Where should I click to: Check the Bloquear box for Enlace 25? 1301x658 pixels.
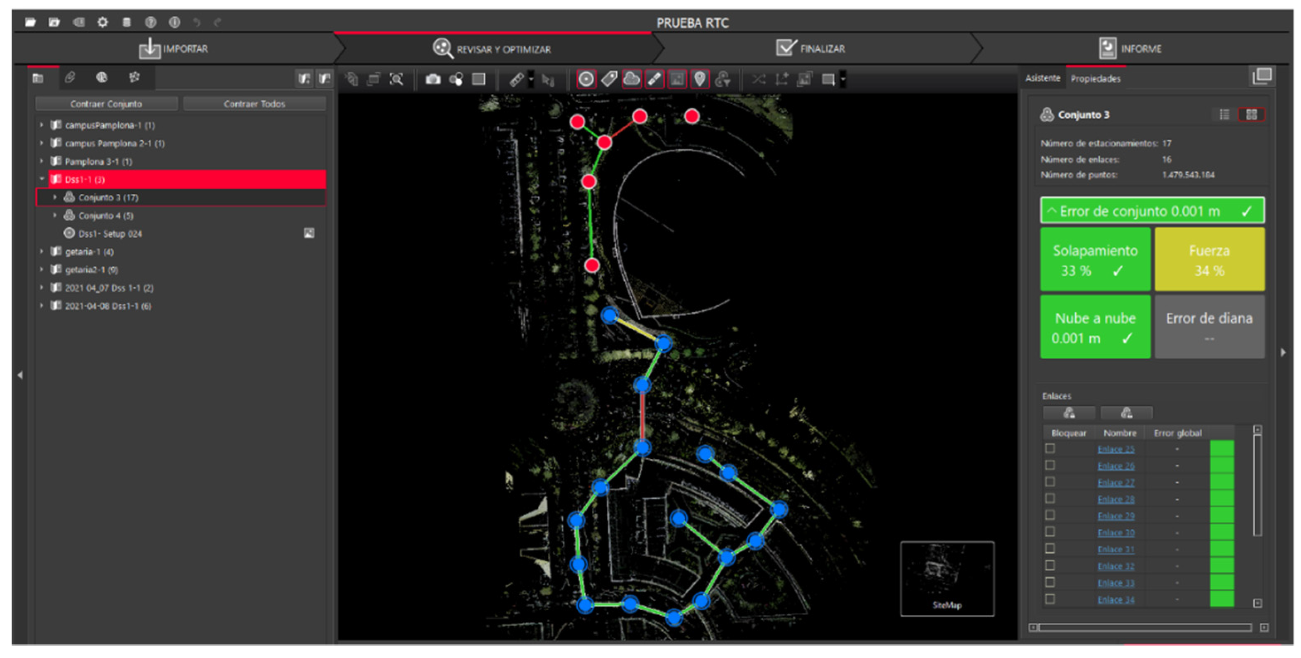pyautogui.click(x=1050, y=448)
